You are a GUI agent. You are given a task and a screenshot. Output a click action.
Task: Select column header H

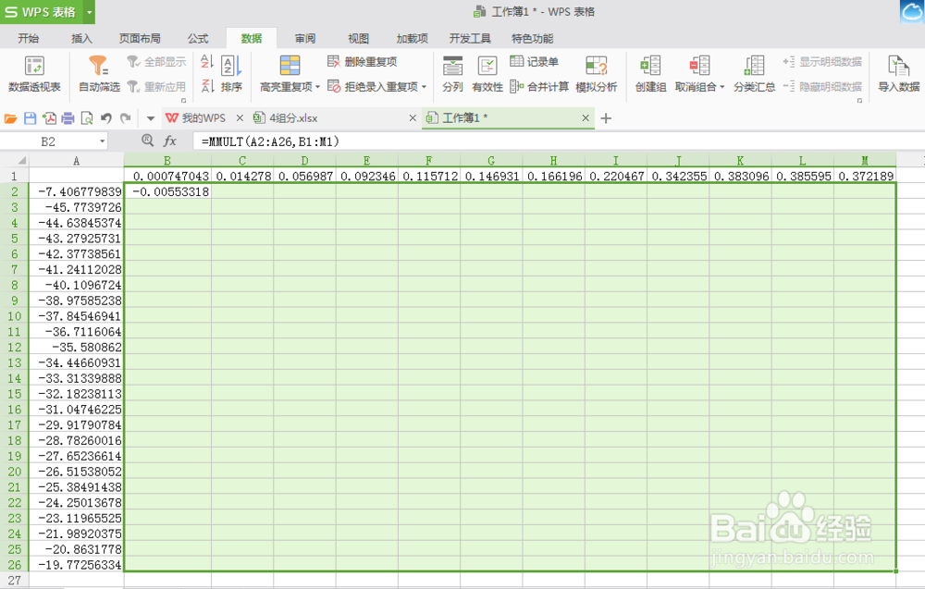click(553, 160)
